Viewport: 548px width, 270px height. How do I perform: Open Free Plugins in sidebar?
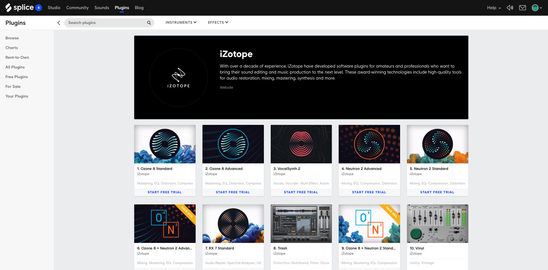pos(17,77)
